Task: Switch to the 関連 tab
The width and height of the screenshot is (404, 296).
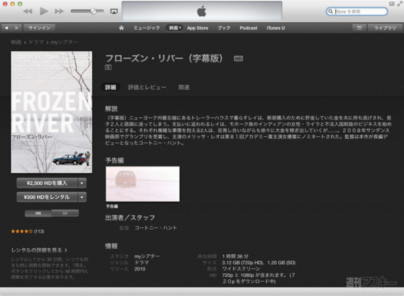Action: coord(184,87)
